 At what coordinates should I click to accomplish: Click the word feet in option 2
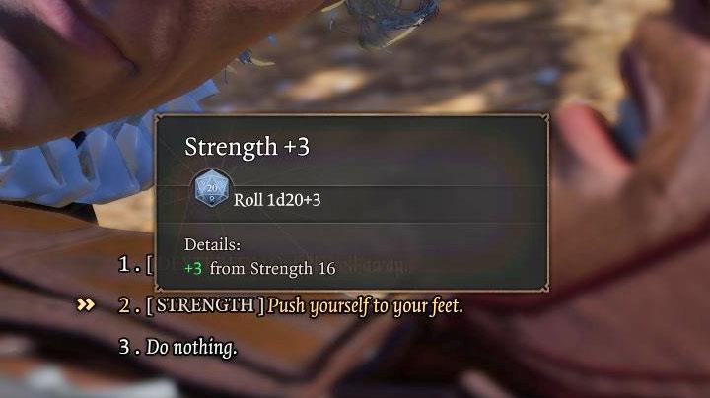[446, 306]
